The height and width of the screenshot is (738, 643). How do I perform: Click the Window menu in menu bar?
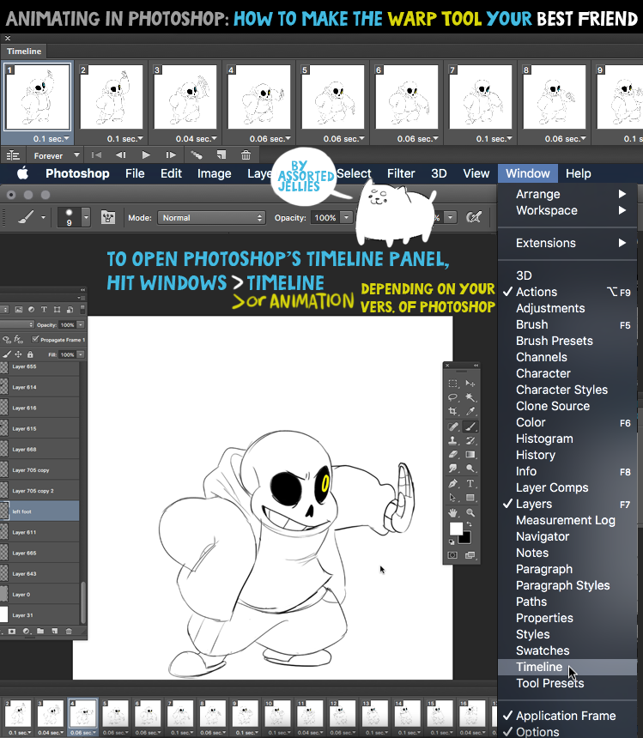click(528, 173)
